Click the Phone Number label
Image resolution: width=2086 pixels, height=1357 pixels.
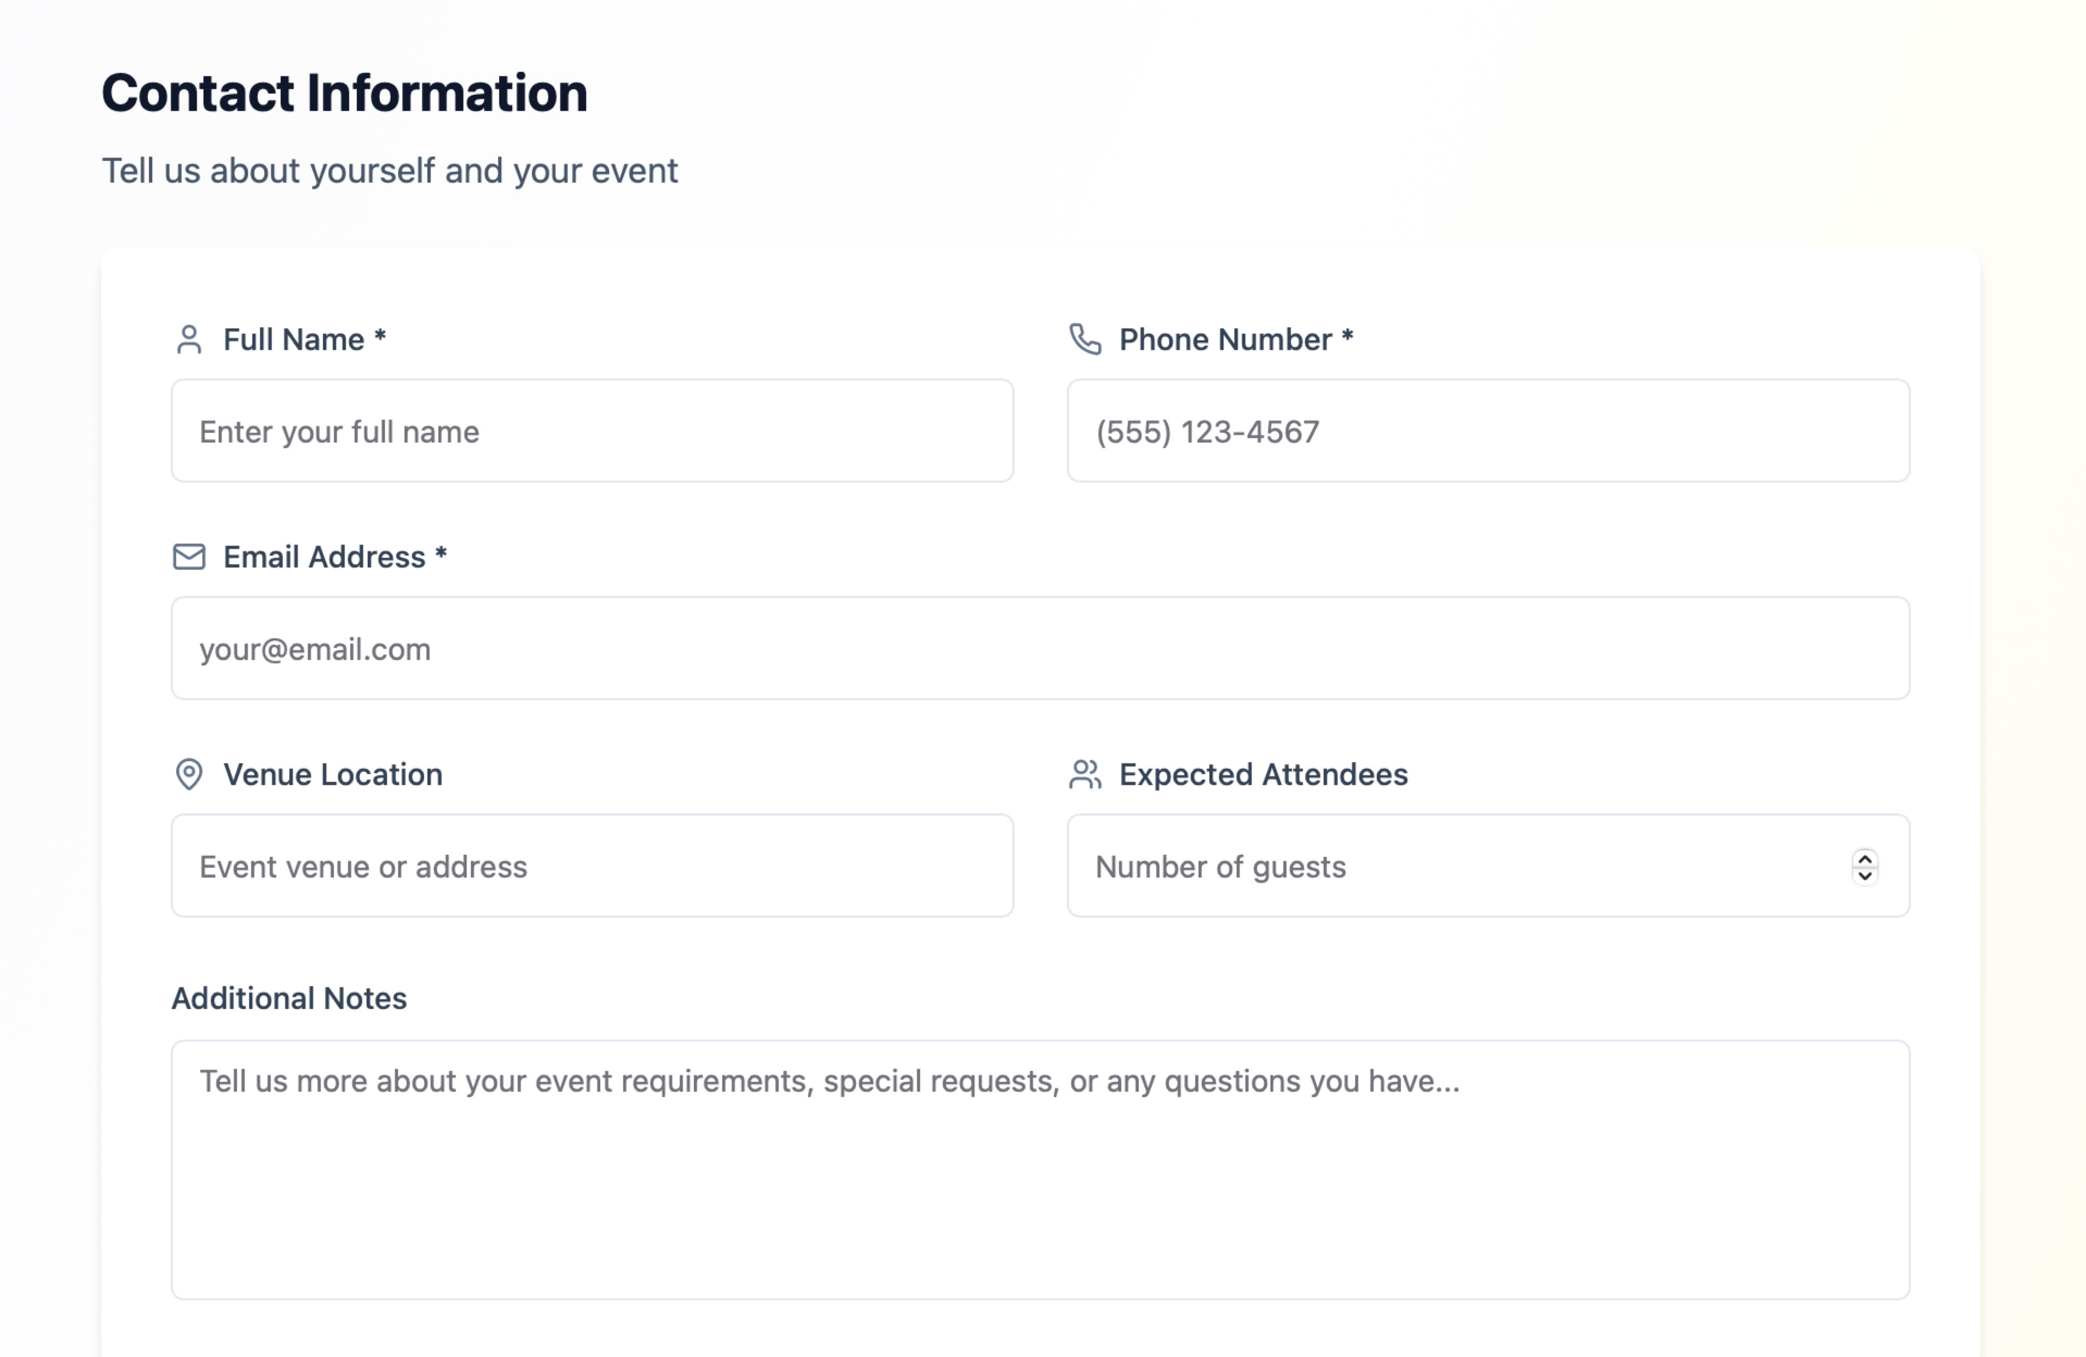tap(1236, 339)
